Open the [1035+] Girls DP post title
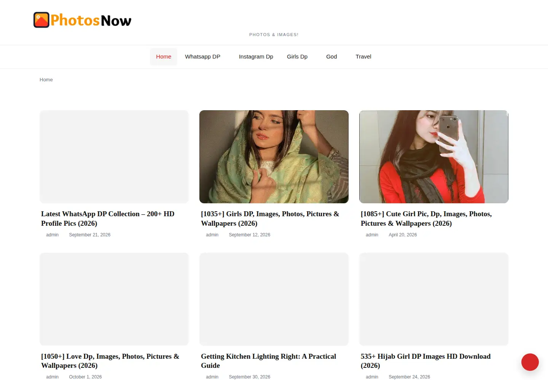 (x=270, y=218)
